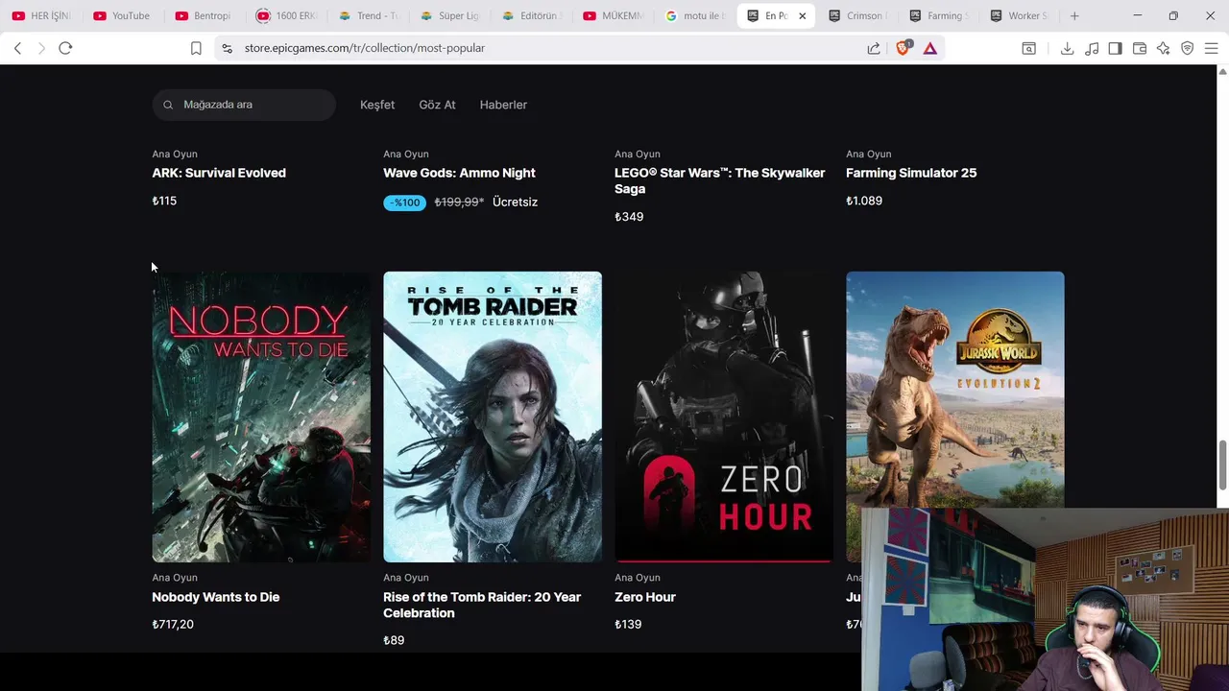This screenshot has width=1229, height=691.
Task: Open the Göz At store menu
Action: tap(437, 105)
